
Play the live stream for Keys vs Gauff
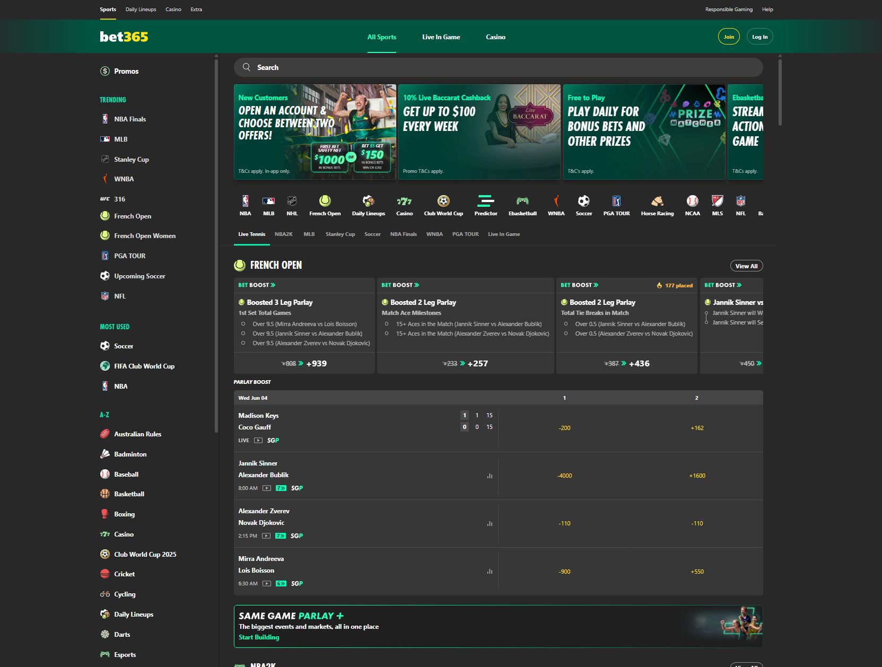coord(258,440)
